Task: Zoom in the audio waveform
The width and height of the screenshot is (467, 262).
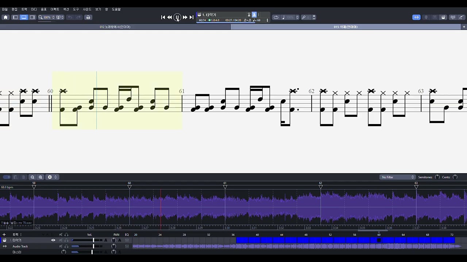Action: point(40,177)
